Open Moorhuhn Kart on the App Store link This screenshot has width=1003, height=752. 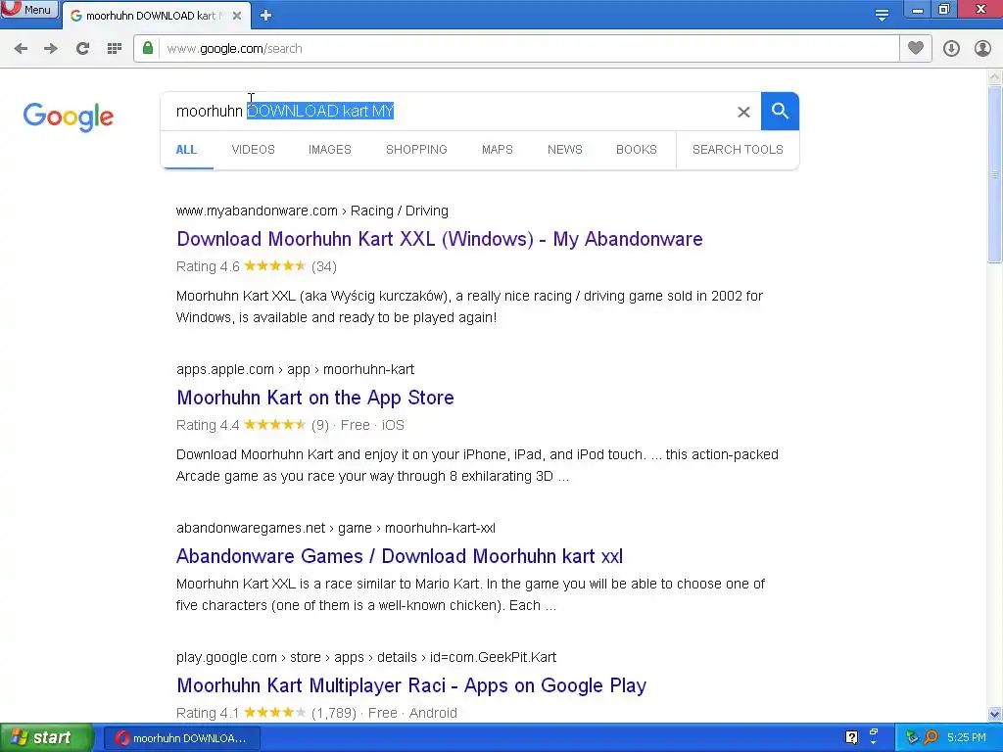click(x=315, y=398)
